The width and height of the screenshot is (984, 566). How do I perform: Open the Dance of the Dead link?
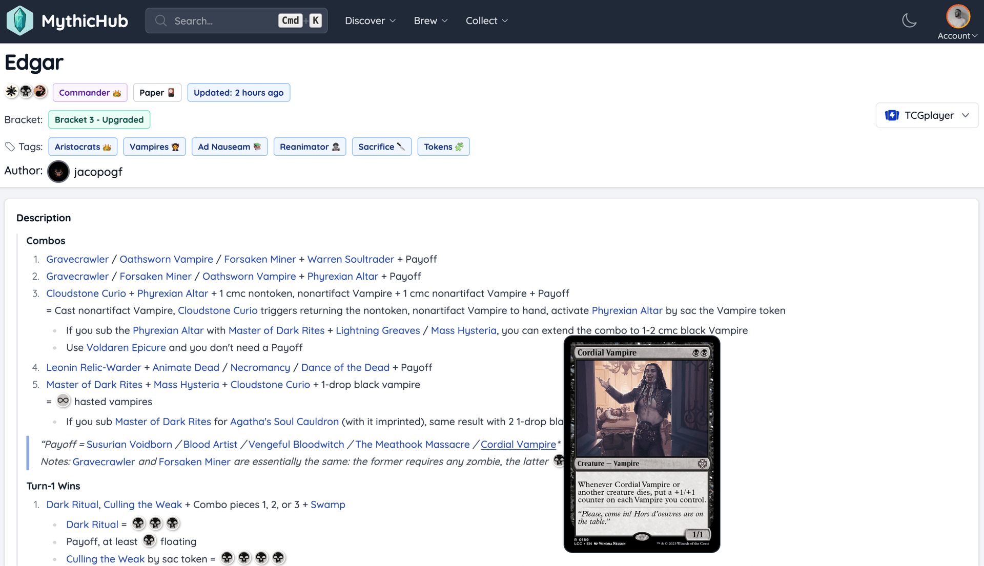[345, 367]
